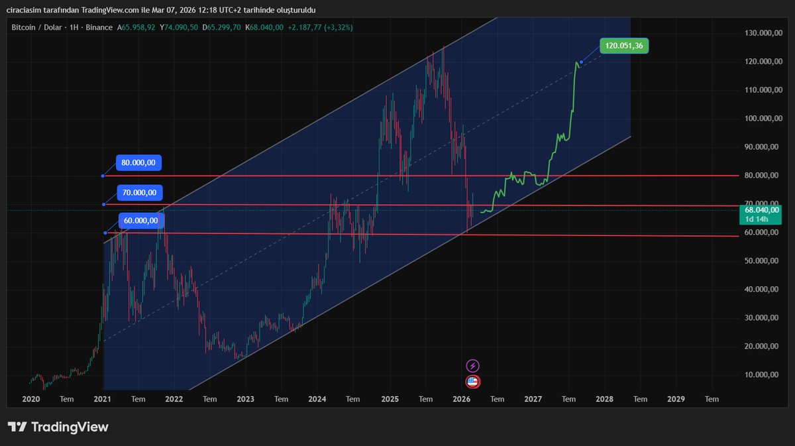This screenshot has width=795, height=446.
Task: Select the green 120.051,36 target callout
Action: (624, 46)
